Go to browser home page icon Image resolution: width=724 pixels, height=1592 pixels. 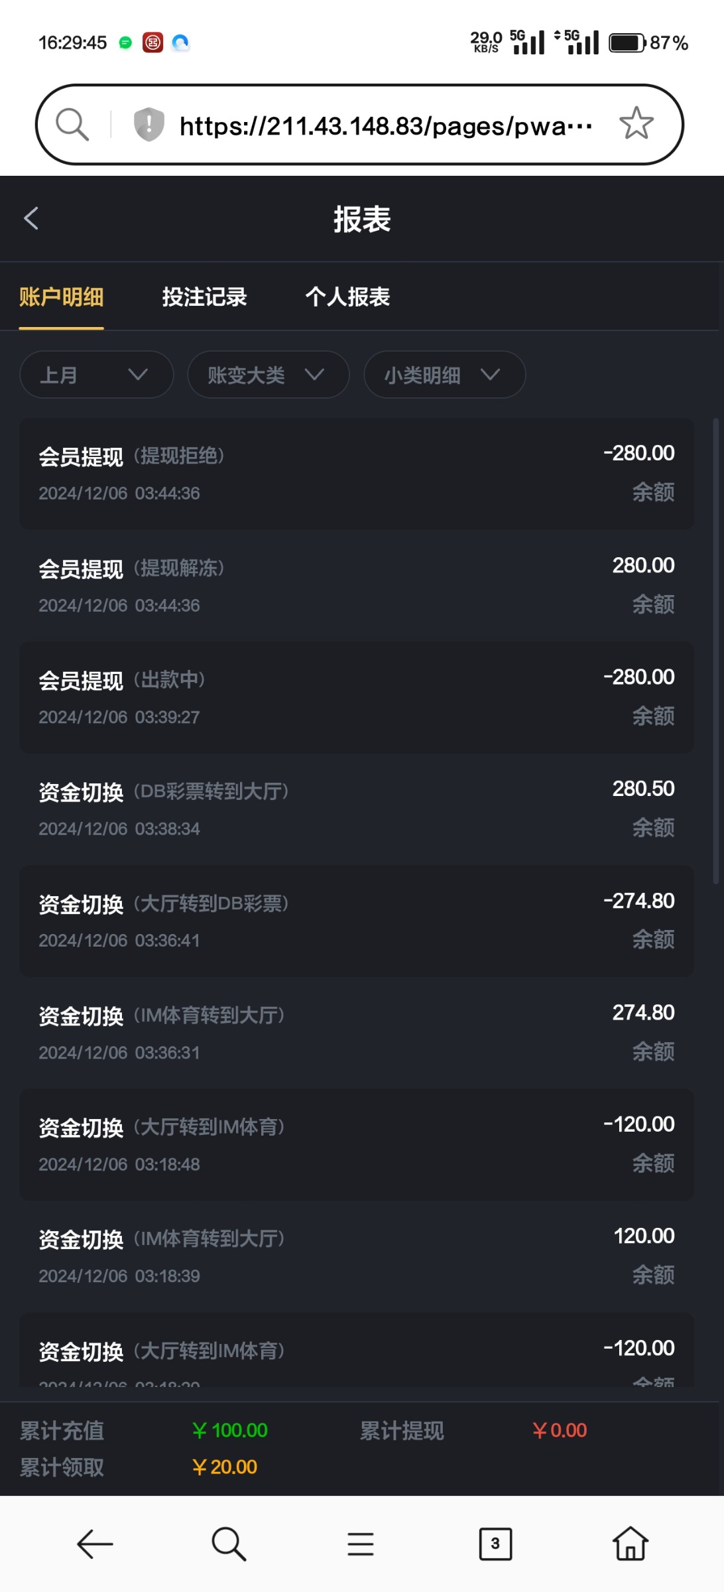[630, 1544]
